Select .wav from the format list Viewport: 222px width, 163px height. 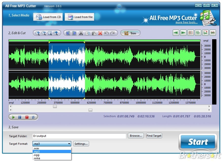[52, 148]
